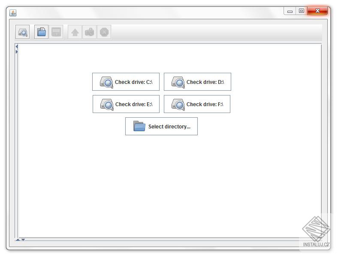Viewport: 338px width, 256px height.
Task: Click Java icon in title bar
Action: click(x=13, y=13)
